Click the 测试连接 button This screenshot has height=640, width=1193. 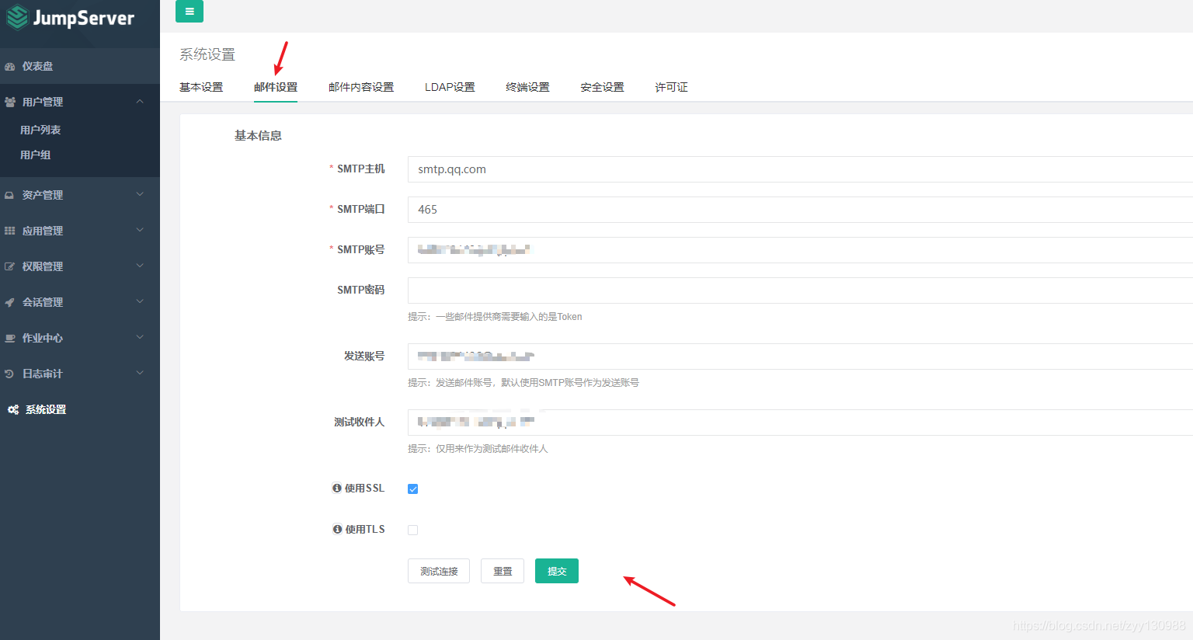point(439,571)
